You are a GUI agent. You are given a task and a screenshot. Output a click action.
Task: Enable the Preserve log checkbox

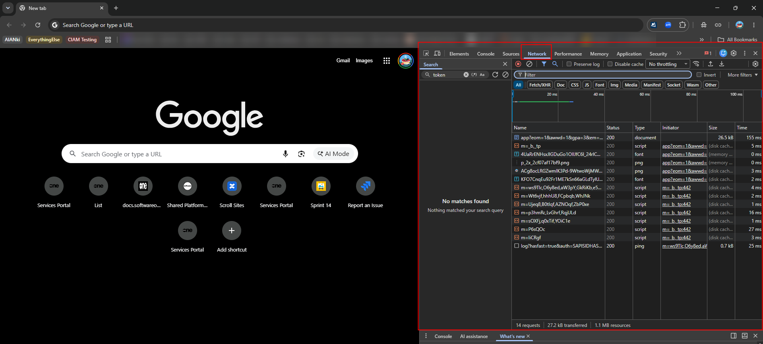[x=569, y=64]
